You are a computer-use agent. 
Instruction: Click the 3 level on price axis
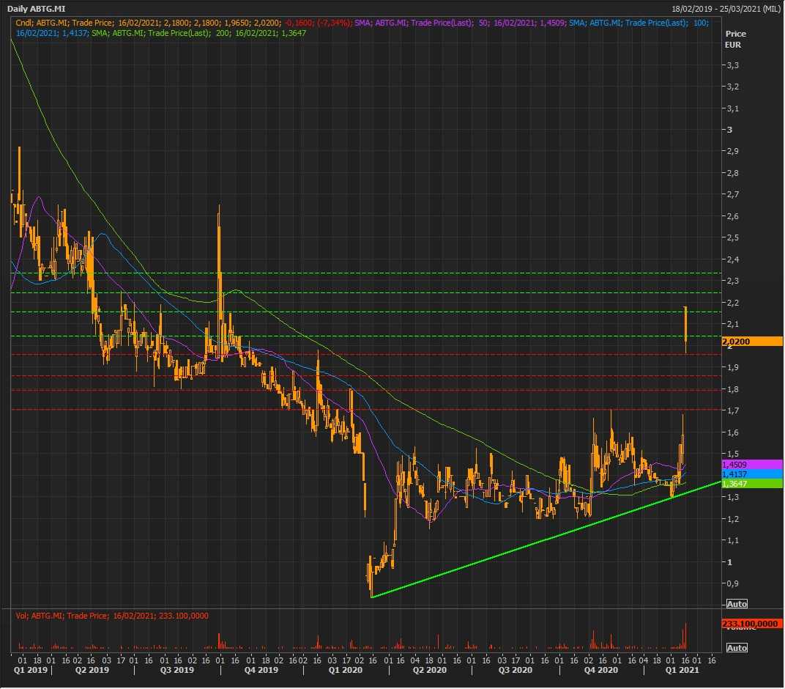click(728, 130)
